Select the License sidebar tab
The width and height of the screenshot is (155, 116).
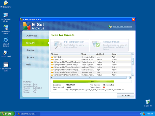pos(30,50)
